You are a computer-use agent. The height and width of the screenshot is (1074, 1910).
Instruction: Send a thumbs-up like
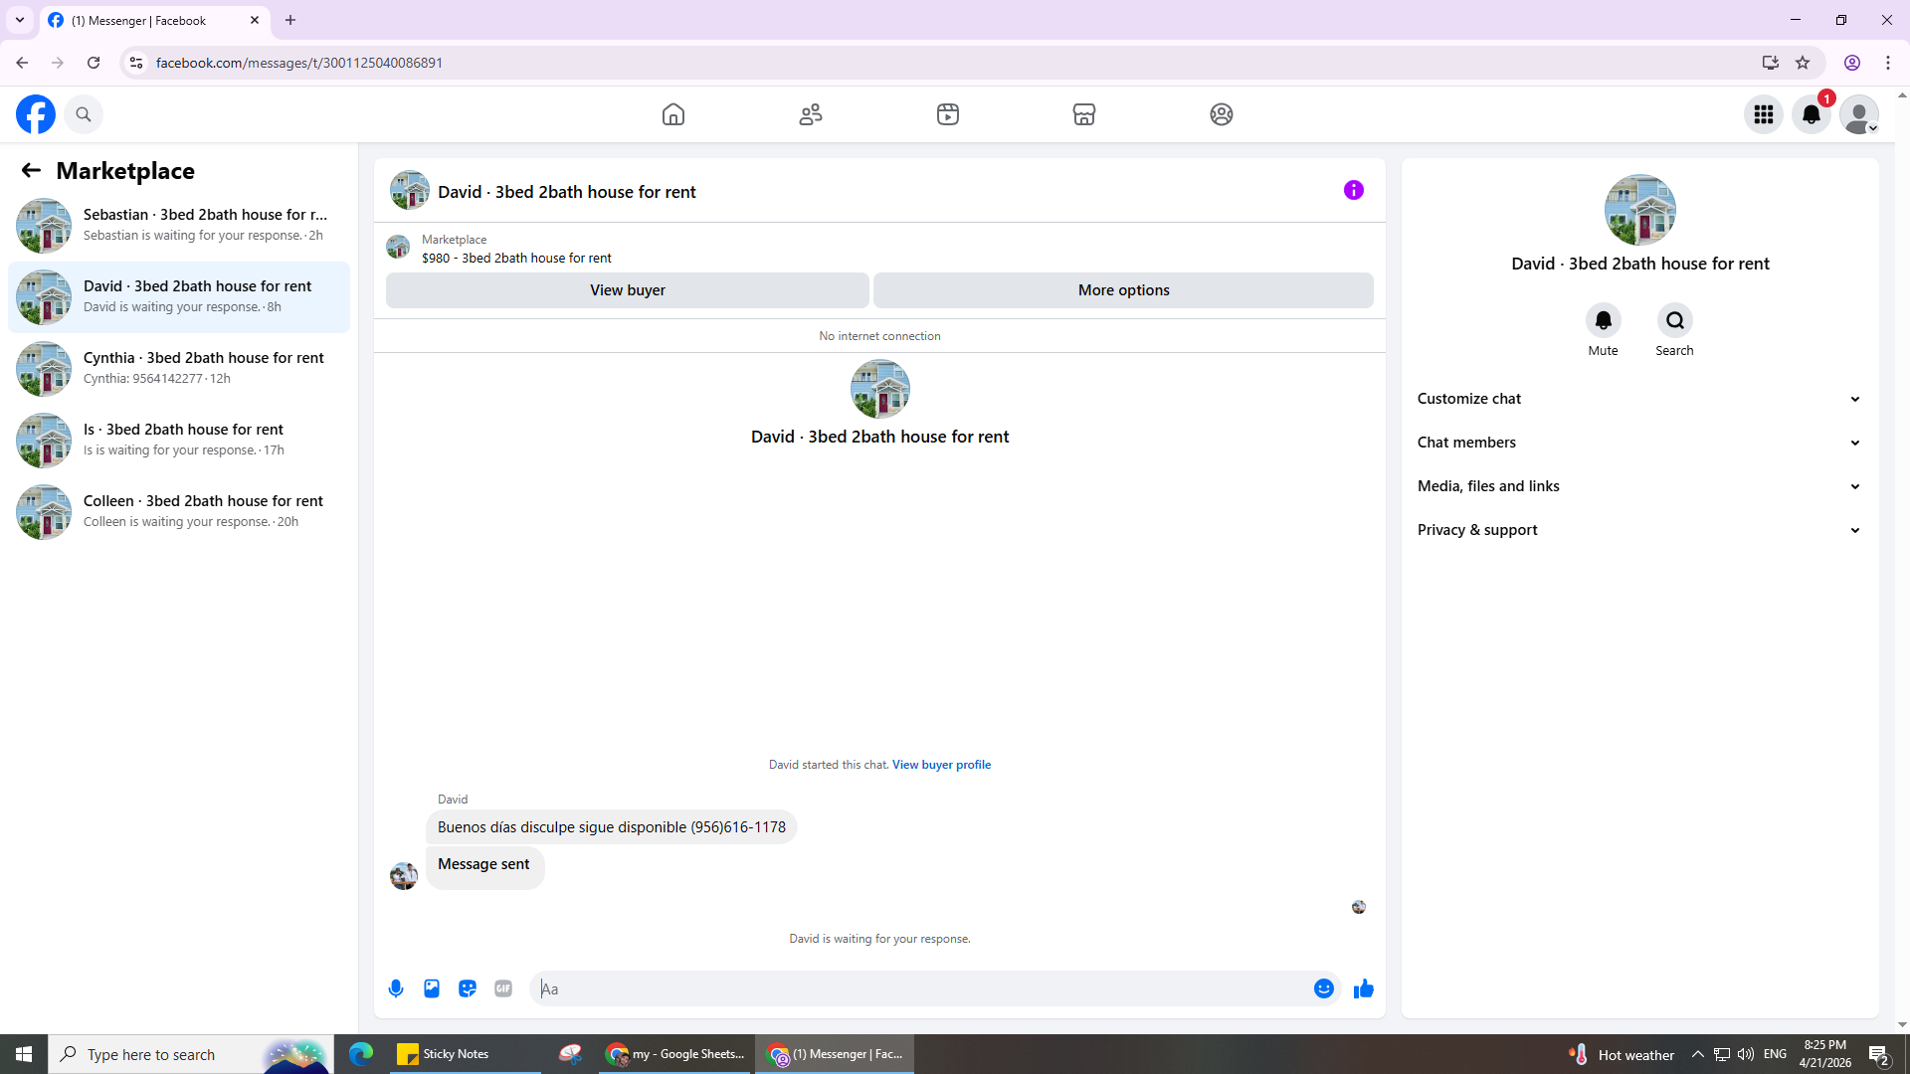[x=1364, y=988]
